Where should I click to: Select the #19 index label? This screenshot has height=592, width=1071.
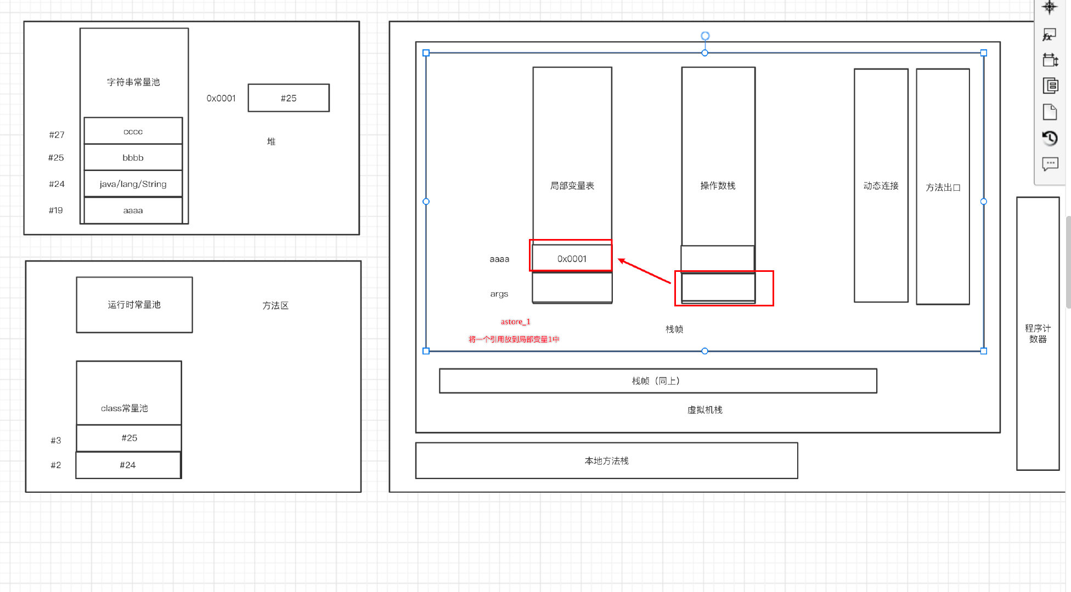point(56,210)
